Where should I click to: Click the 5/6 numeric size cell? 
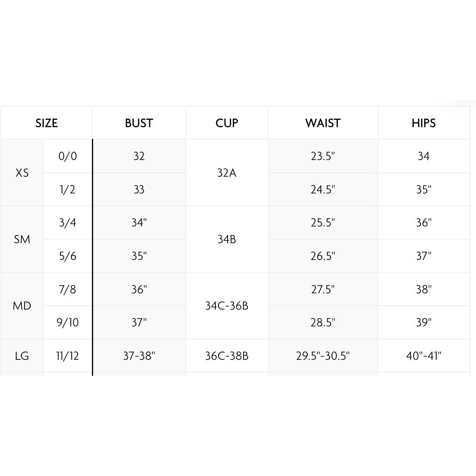pos(68,256)
